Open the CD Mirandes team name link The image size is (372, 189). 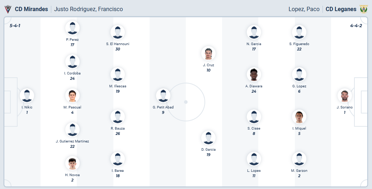point(31,9)
